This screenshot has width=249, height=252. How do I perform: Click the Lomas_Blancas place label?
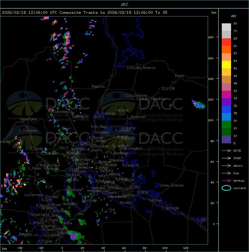[x=172, y=185]
